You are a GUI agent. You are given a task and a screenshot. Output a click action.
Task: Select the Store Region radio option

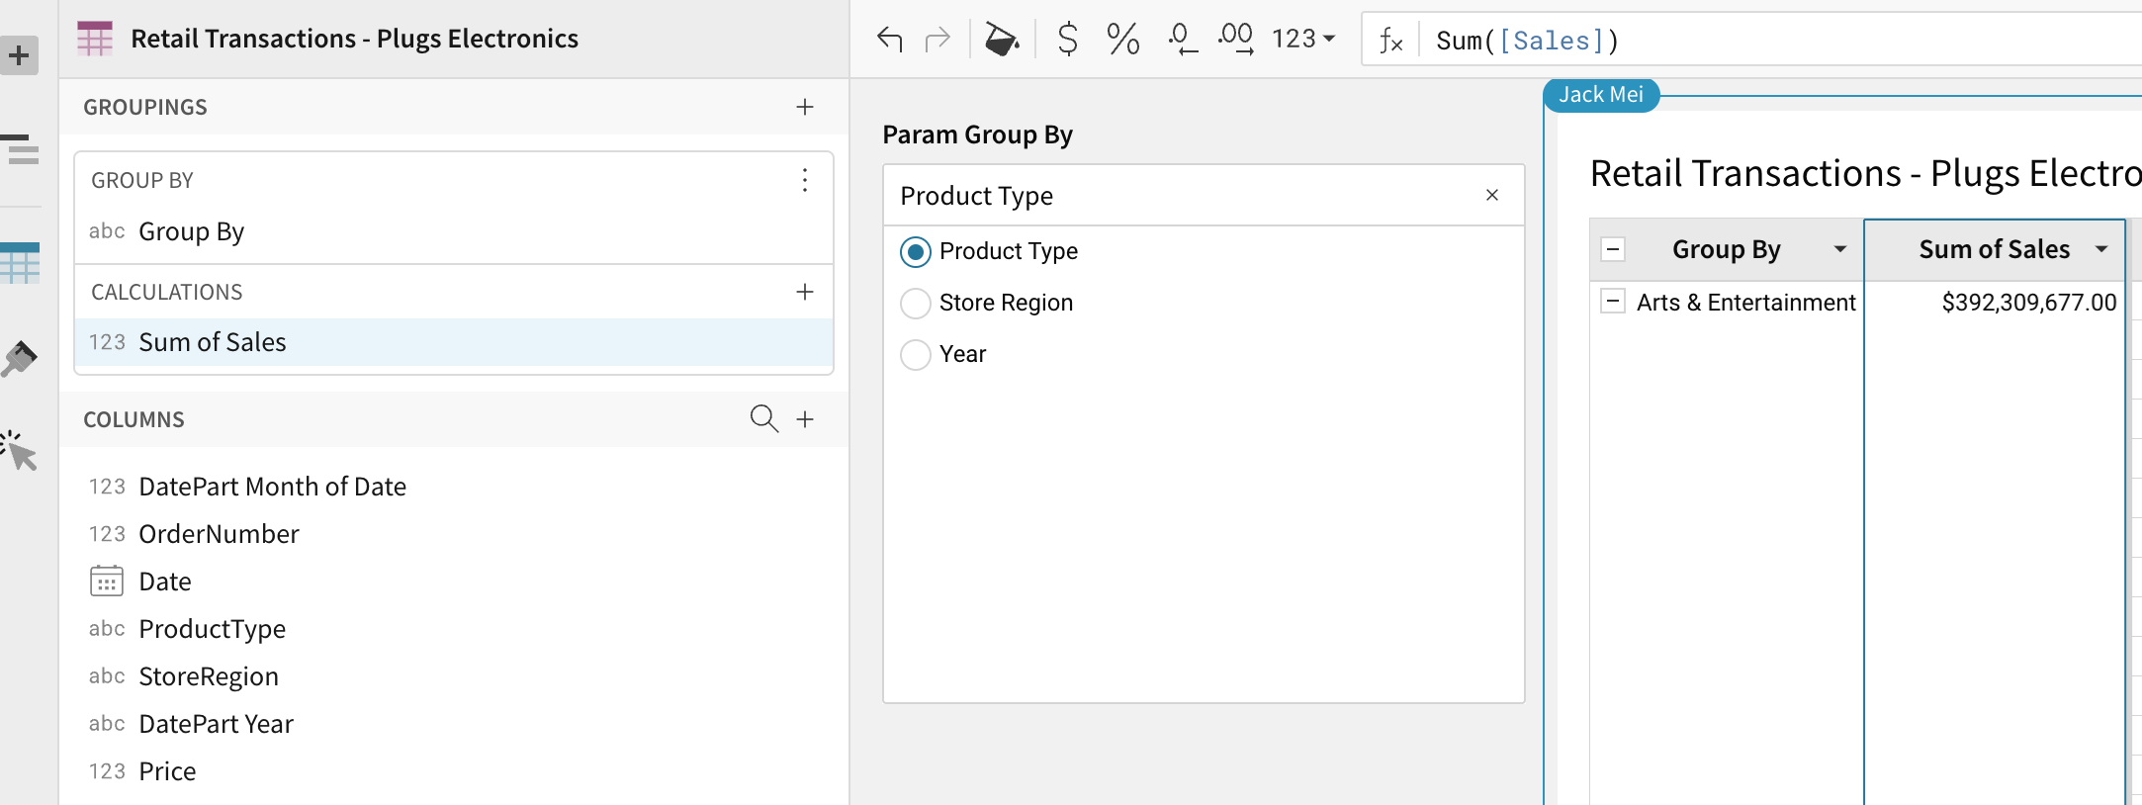916,304
